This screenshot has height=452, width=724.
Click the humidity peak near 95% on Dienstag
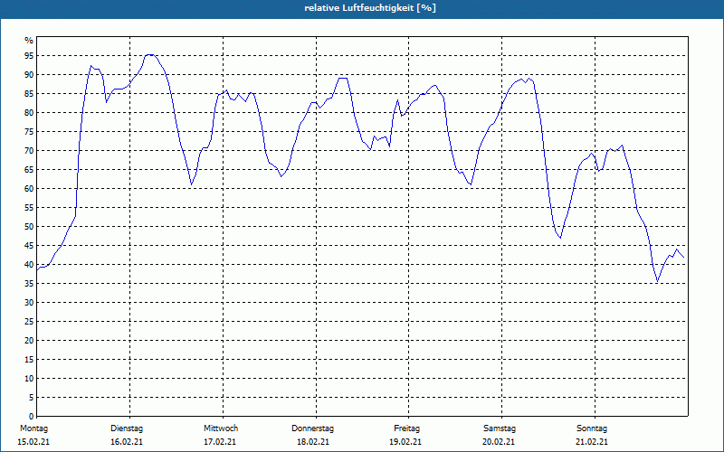click(x=149, y=55)
